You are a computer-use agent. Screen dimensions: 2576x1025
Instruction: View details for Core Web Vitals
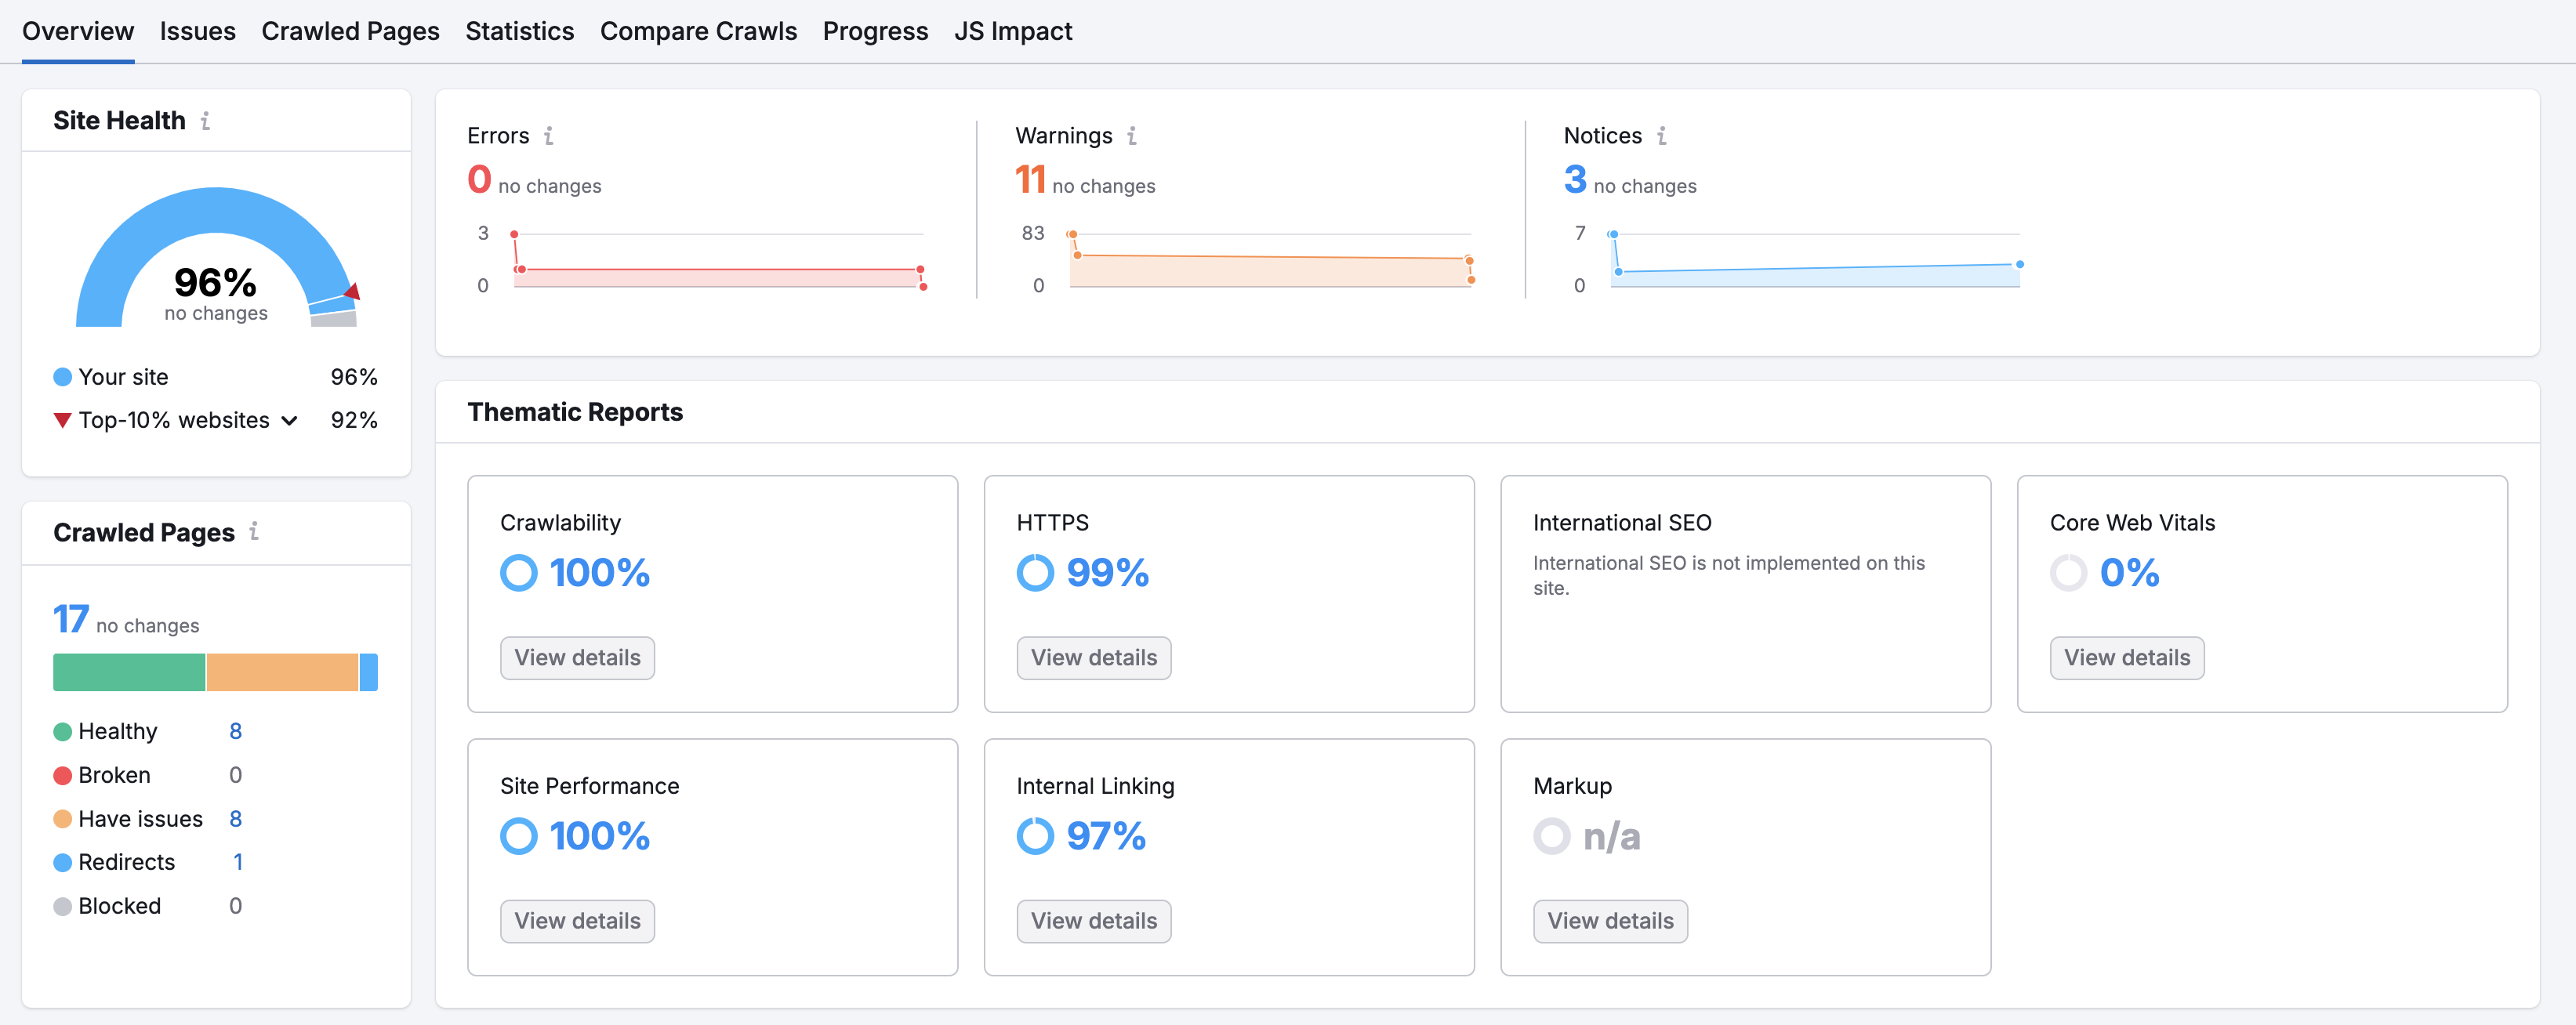2127,658
